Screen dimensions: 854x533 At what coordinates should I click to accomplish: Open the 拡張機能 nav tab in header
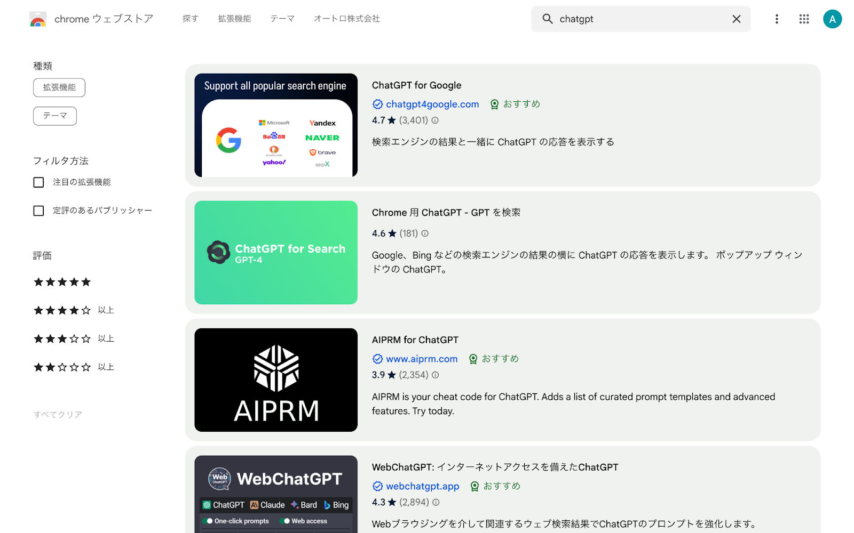coord(234,19)
